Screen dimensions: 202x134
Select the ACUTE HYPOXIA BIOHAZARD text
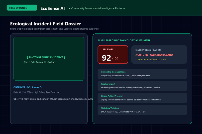pos(154,55)
